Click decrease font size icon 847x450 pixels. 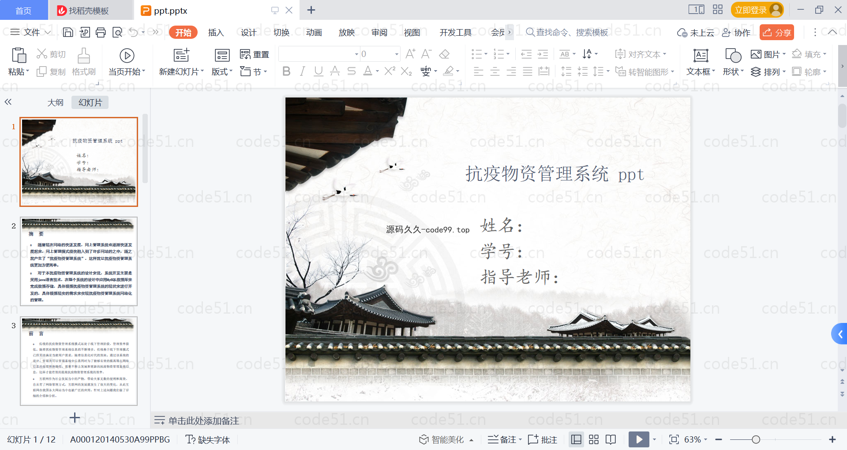[x=426, y=54]
